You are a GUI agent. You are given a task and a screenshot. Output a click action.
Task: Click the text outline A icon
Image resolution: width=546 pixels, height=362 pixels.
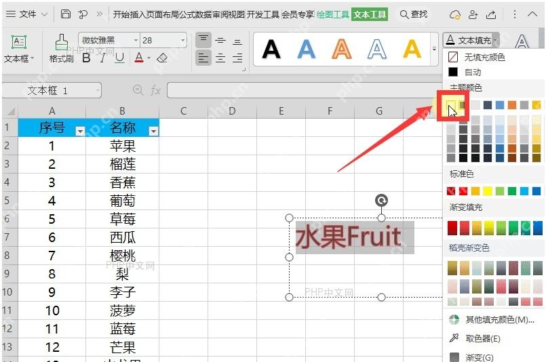pyautogui.click(x=522, y=42)
